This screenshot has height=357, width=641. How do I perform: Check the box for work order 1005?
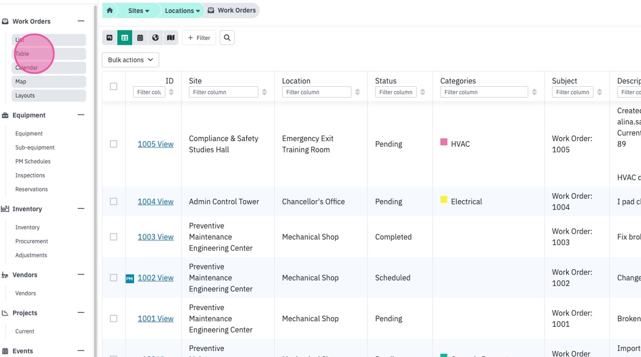click(114, 144)
